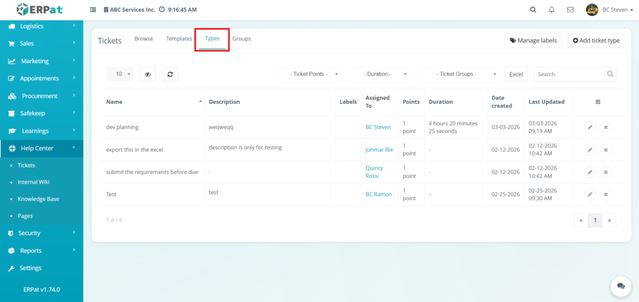Image resolution: width=639 pixels, height=302 pixels.
Task: Go to pagination page 1
Action: tap(595, 220)
